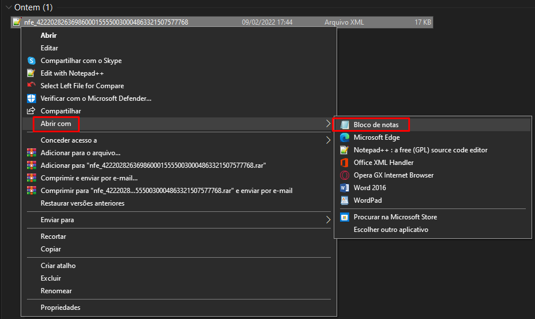Choose Select Left File for Compare
The image size is (535, 319).
(82, 86)
